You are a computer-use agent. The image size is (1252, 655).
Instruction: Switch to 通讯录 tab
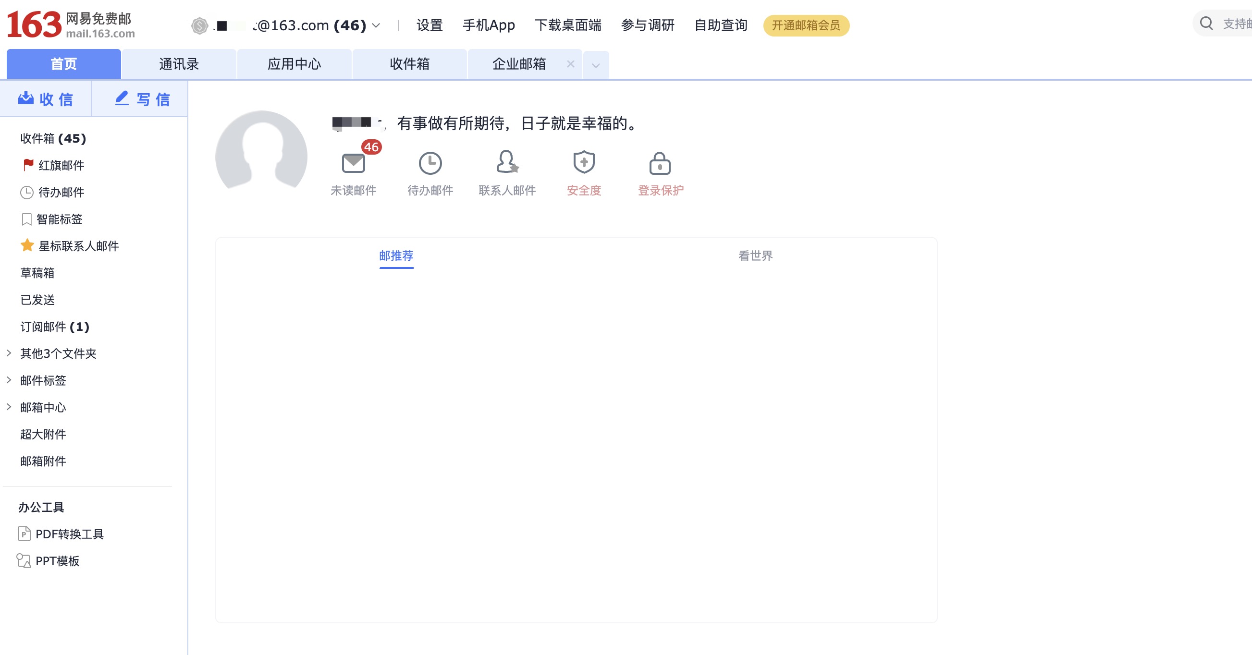(179, 64)
